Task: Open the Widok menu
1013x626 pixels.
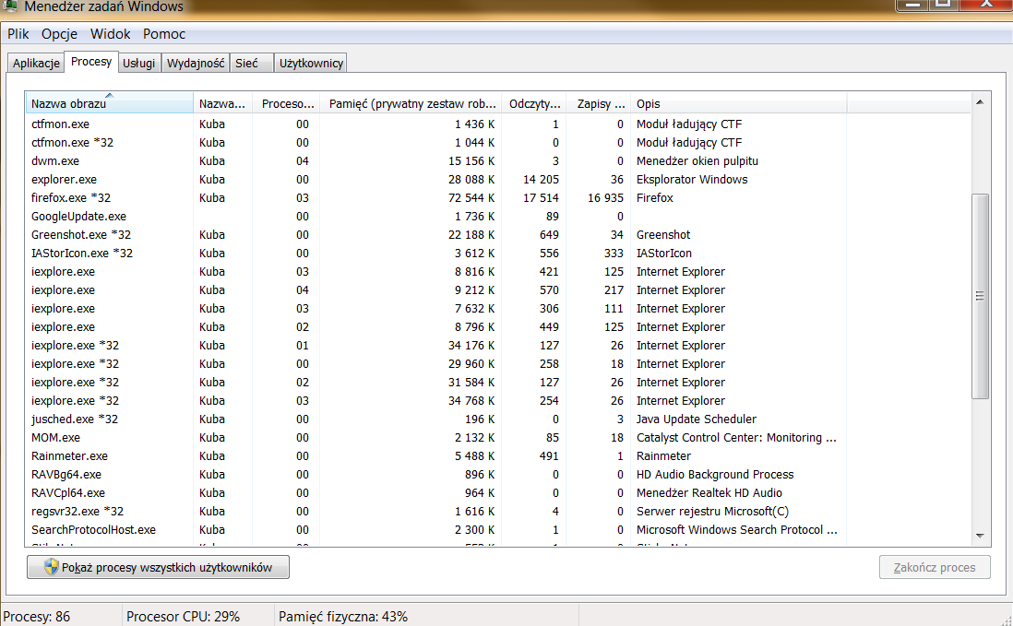Action: click(110, 34)
